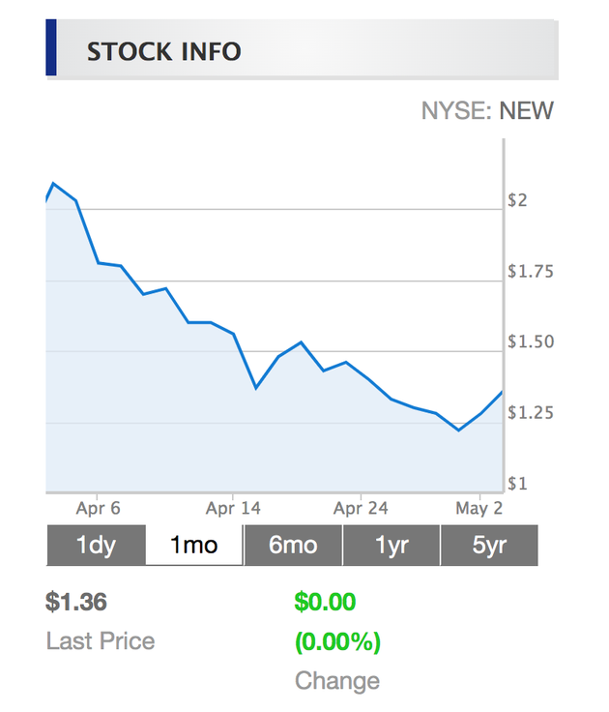Click the NYSE: NEW ticker label
This screenshot has width=609, height=712.
click(x=487, y=110)
